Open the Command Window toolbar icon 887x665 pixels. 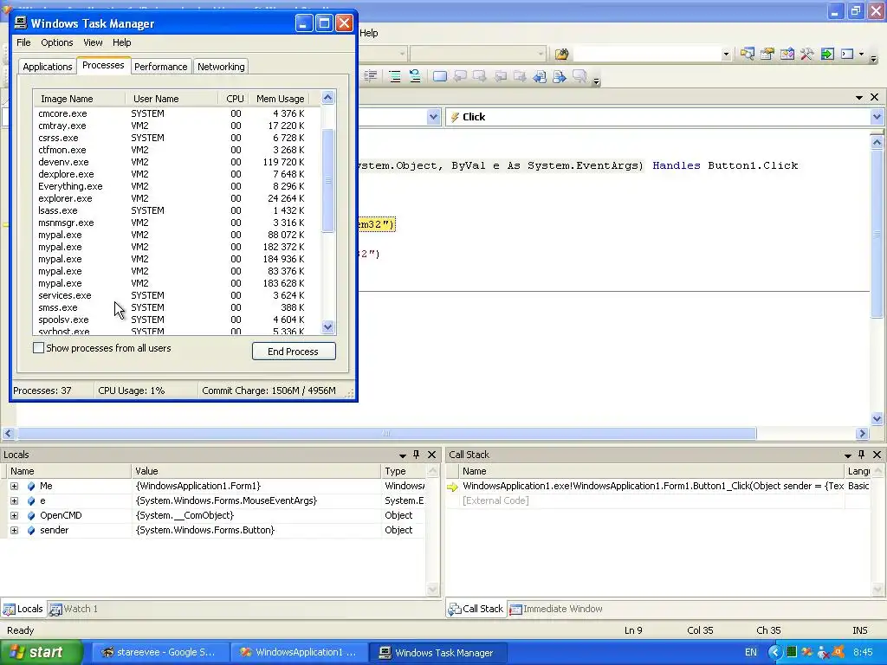[847, 54]
